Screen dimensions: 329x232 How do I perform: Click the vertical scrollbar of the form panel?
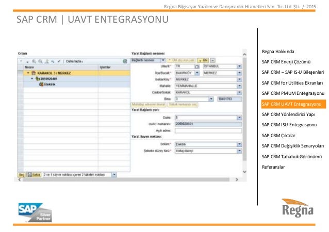pyautogui.click(x=244, y=109)
